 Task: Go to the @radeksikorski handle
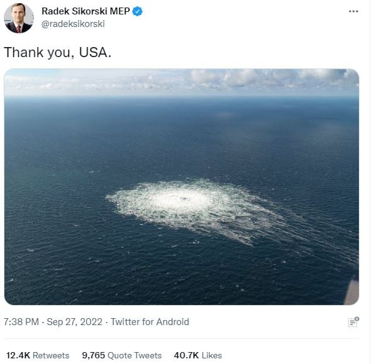pyautogui.click(x=73, y=24)
